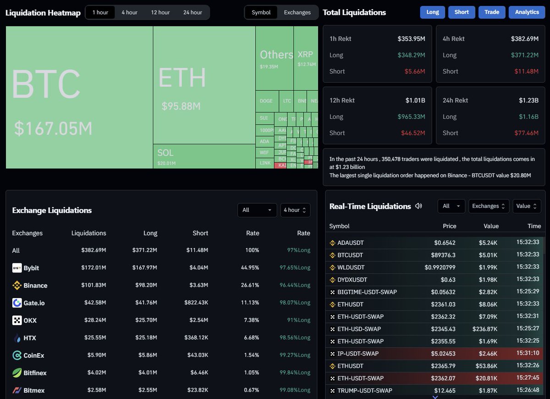Switch heatmap view to Symbol

(261, 12)
